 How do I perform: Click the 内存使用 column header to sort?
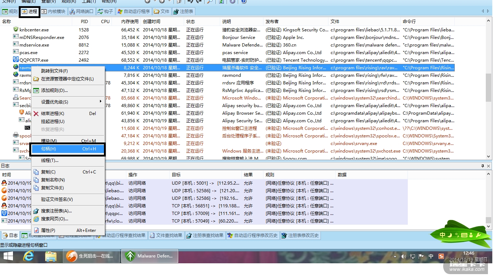point(130,22)
